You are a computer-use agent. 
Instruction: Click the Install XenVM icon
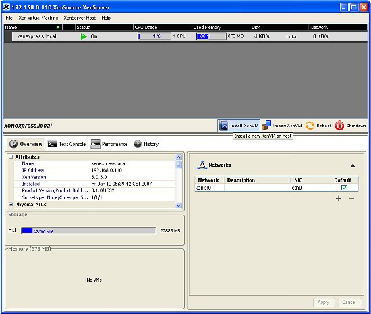[x=223, y=126]
